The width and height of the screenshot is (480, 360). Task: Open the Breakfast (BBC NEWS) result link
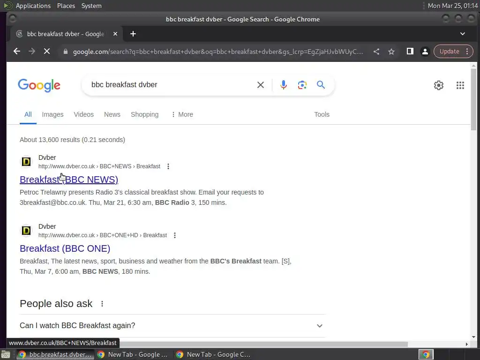tap(69, 180)
